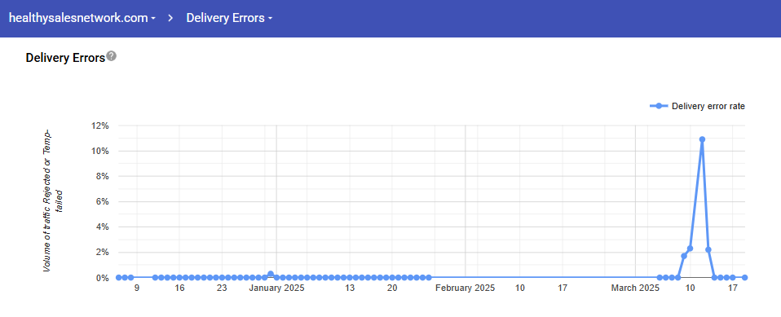Viewport: 781px width, 317px height.
Task: Click the last data point before the February gap
Action: [429, 278]
